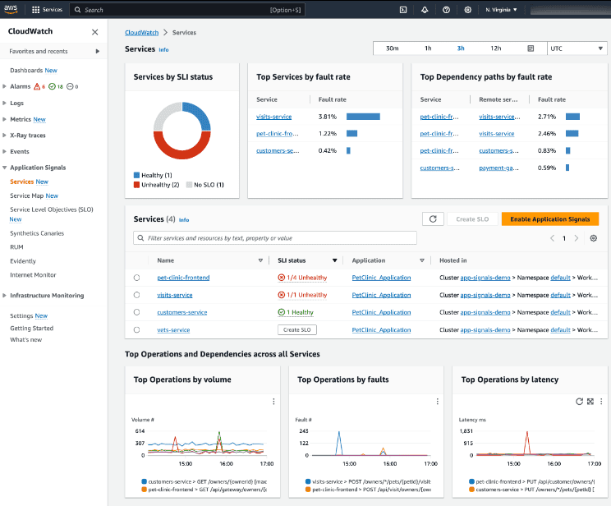This screenshot has width=611, height=506.
Task: Open the Services Info link beside heading
Action: [x=163, y=50]
